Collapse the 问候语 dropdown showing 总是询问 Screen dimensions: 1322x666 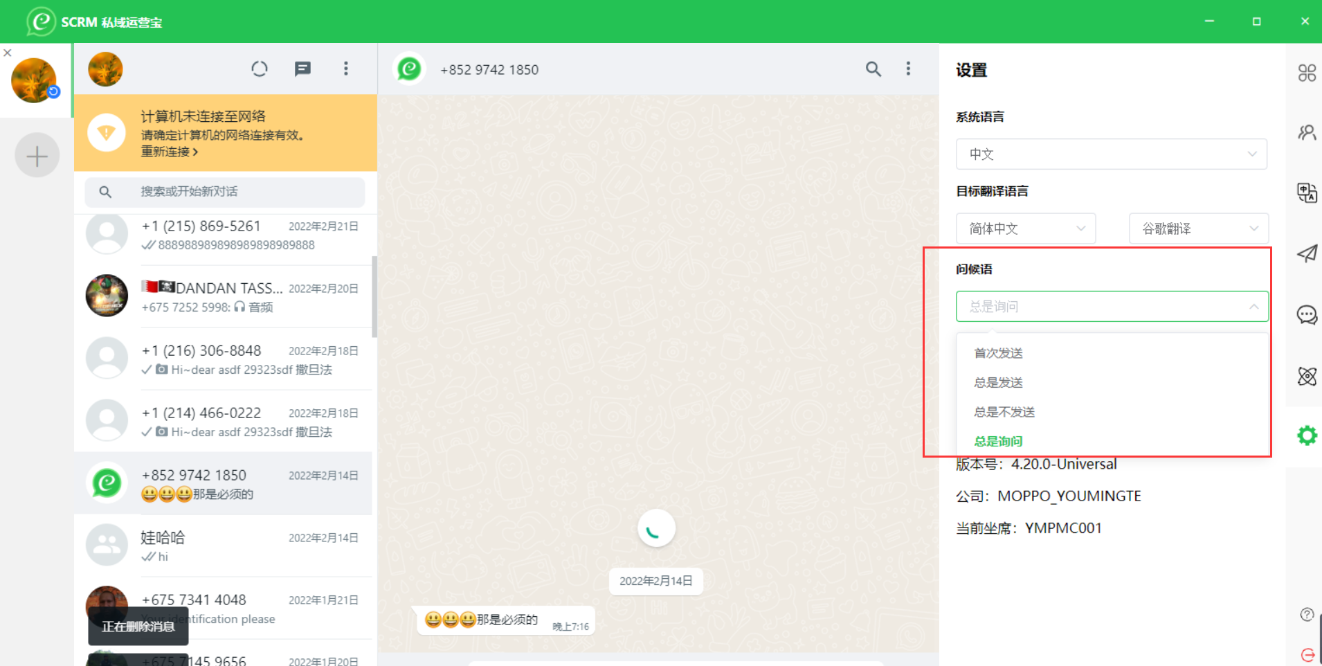pos(1112,306)
